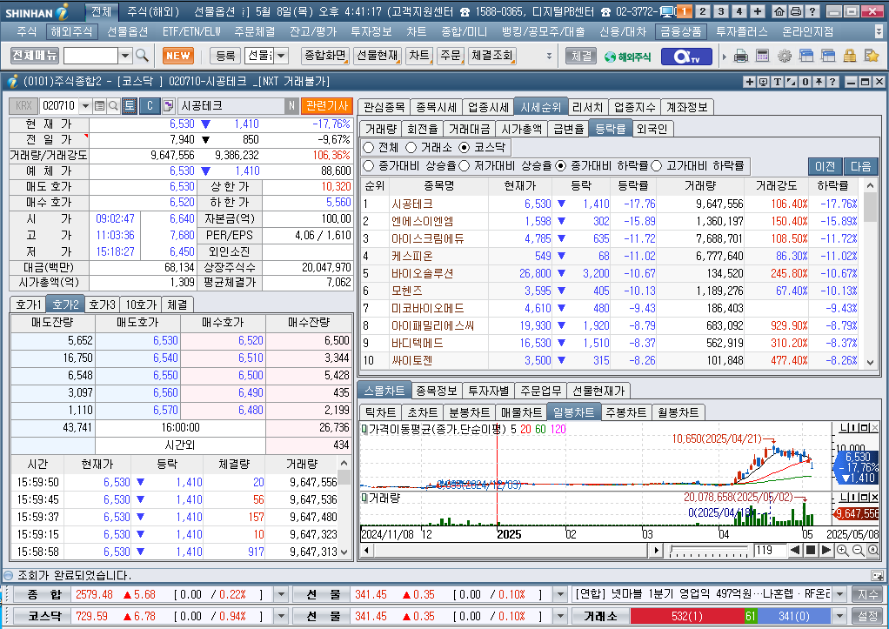This screenshot has height=629, width=889.
Task: Click the 다음 button
Action: click(860, 166)
